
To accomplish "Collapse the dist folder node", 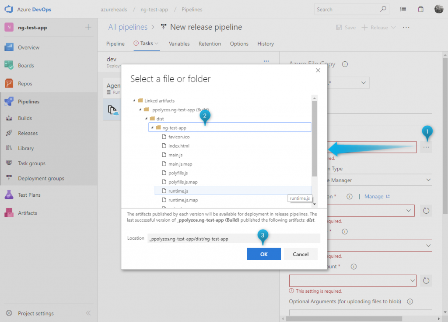I will (146, 118).
